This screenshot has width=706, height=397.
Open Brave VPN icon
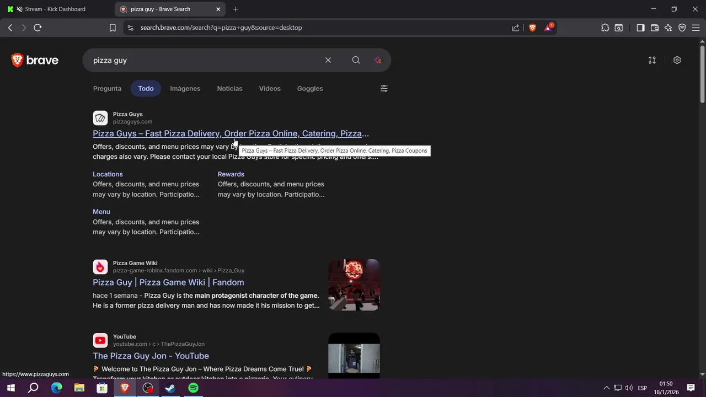click(x=682, y=28)
